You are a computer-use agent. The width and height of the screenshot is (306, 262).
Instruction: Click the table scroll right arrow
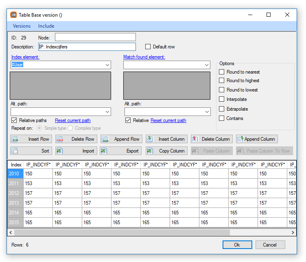coord(293,232)
